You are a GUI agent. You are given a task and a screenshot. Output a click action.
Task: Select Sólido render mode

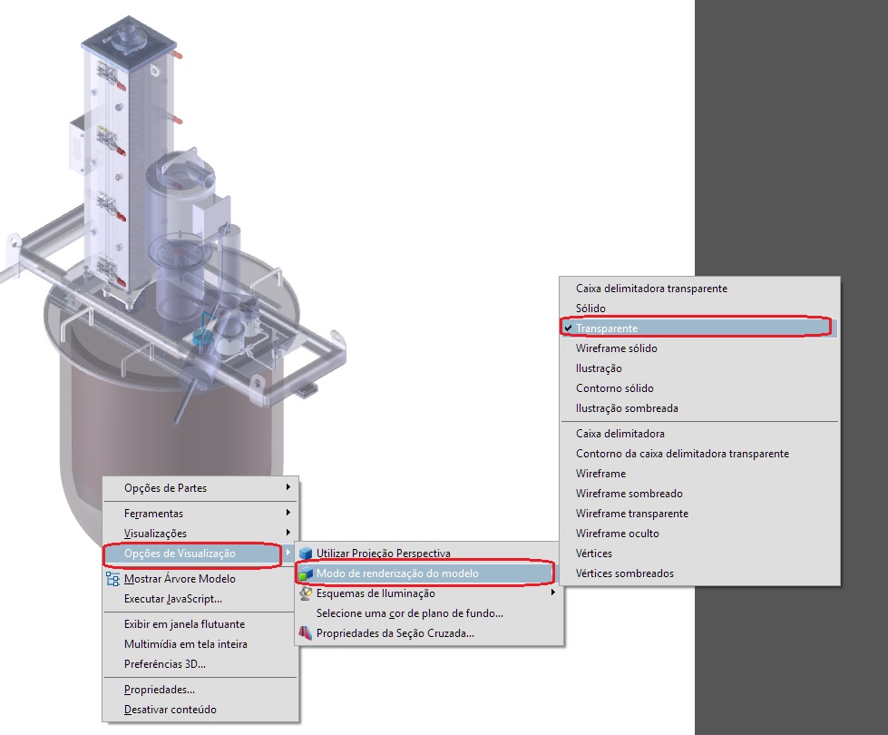click(x=699, y=309)
